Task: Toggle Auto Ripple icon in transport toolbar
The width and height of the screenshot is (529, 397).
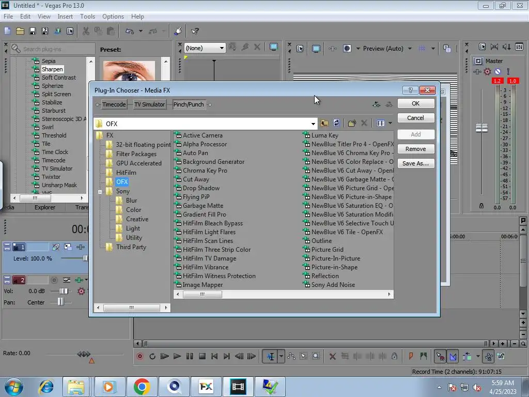Action: pyautogui.click(x=467, y=356)
